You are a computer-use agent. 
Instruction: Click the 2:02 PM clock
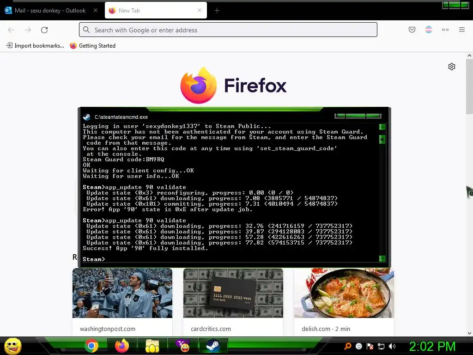click(432, 346)
